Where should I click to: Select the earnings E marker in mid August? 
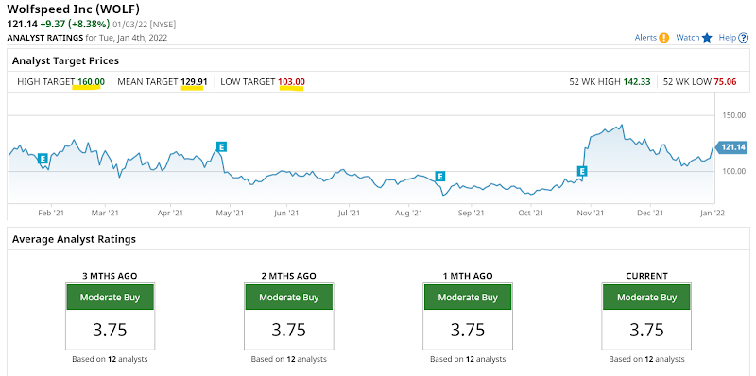click(x=439, y=177)
